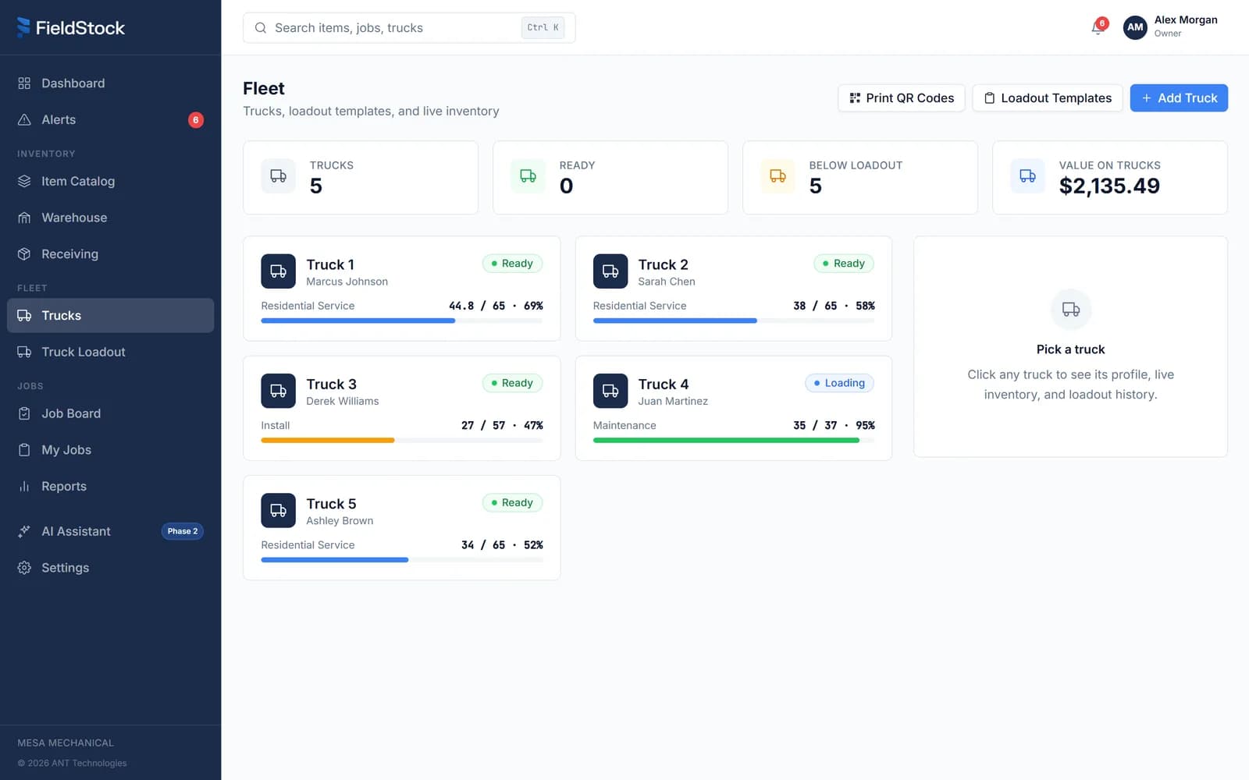Go to Alerts in the sidebar
The width and height of the screenshot is (1249, 780).
[x=110, y=120]
